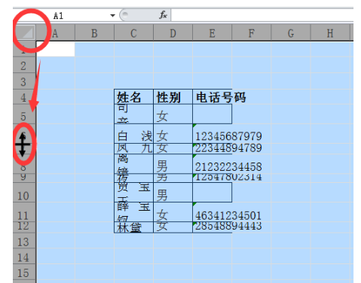This screenshot has height=283, width=361.
Task: Click phone number 46341234501
Action: point(228,215)
